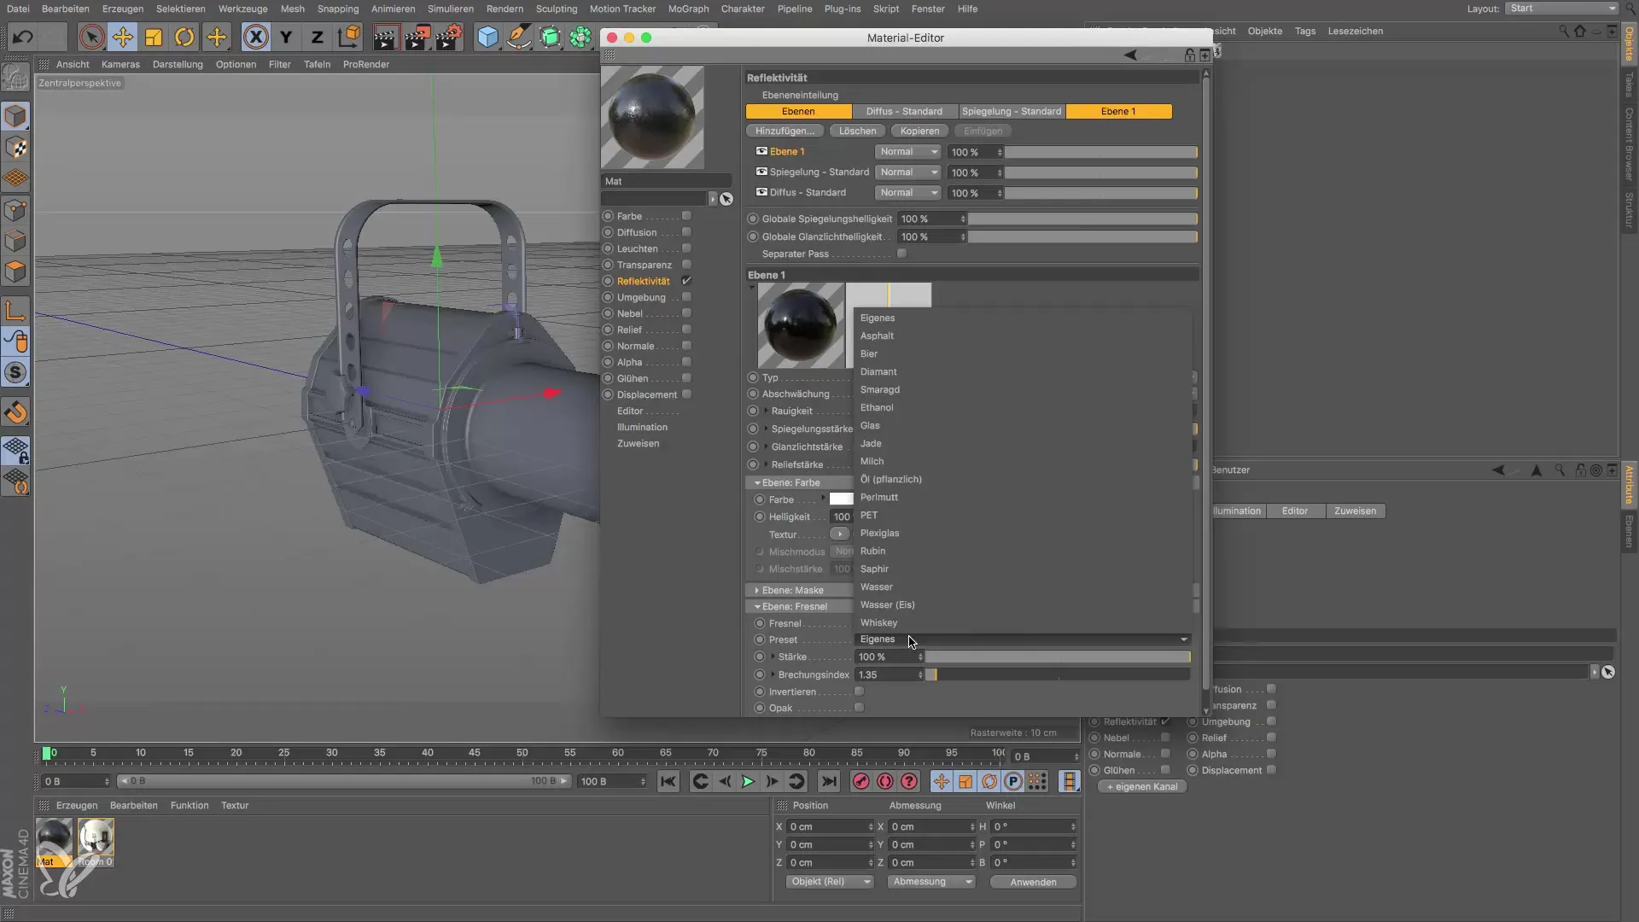Image resolution: width=1639 pixels, height=922 pixels.
Task: Toggle X axis lock
Action: (x=255, y=38)
